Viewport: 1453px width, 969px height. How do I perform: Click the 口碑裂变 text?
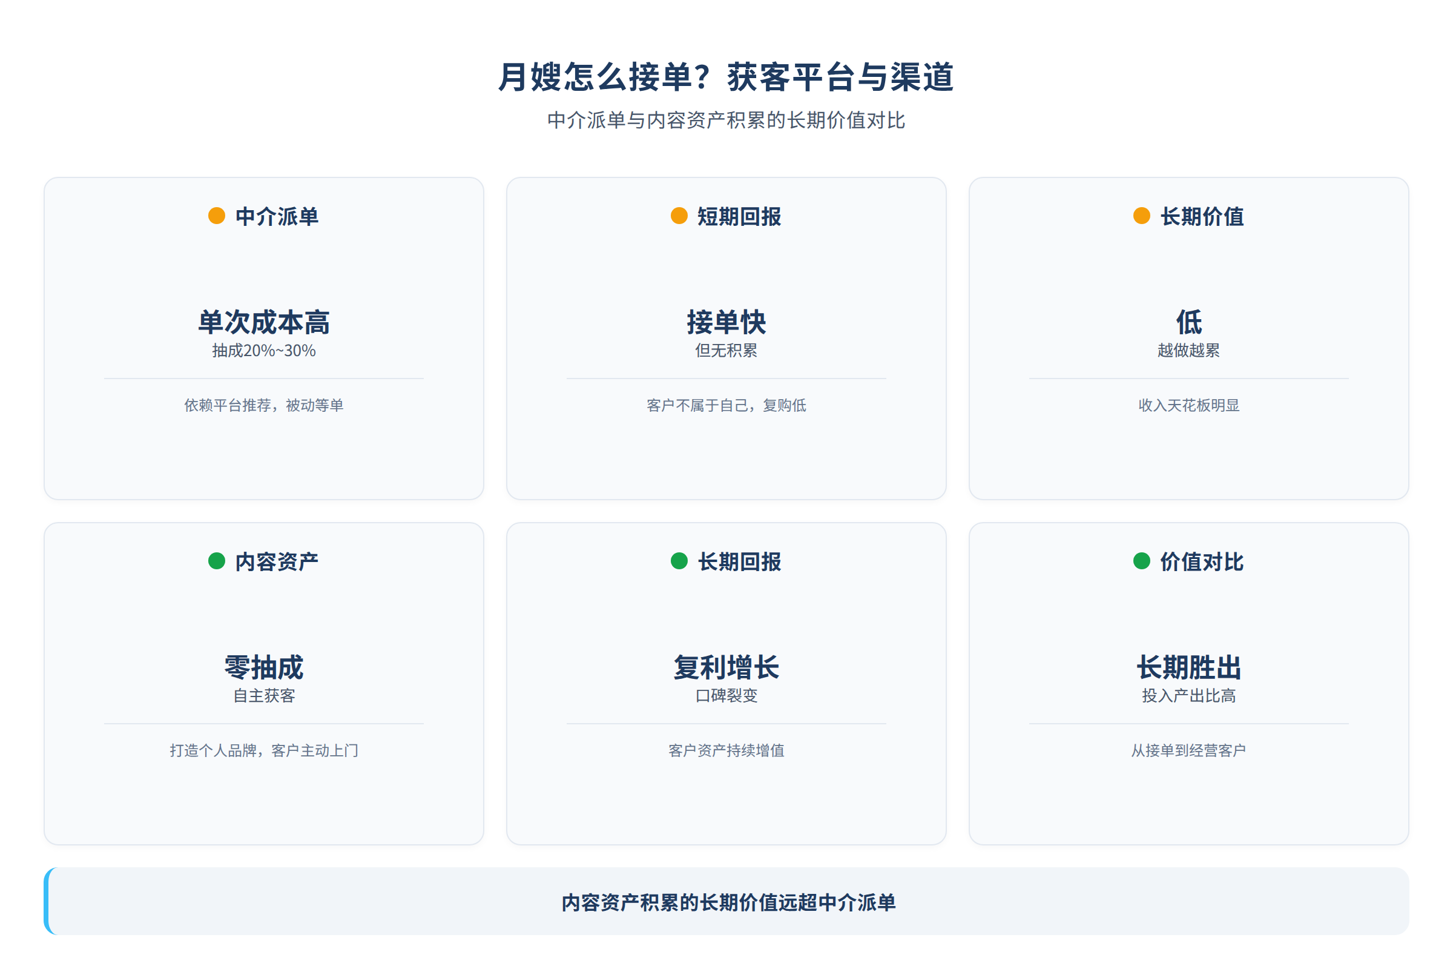point(726,696)
